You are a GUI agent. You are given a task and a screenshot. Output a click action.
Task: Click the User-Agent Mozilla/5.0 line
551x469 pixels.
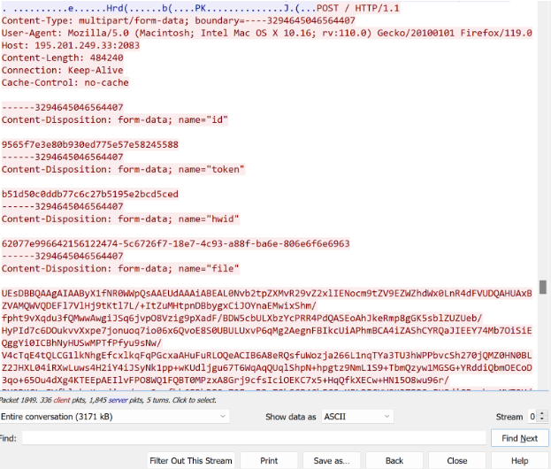[267, 33]
